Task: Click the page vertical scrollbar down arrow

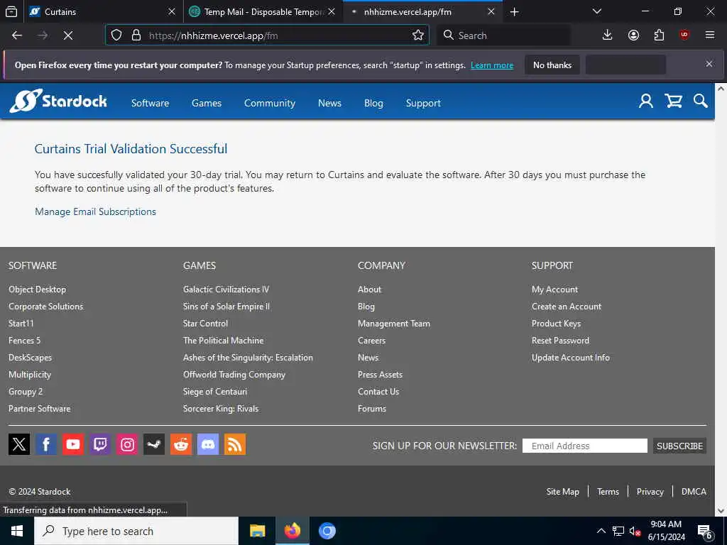Action: tap(721, 511)
